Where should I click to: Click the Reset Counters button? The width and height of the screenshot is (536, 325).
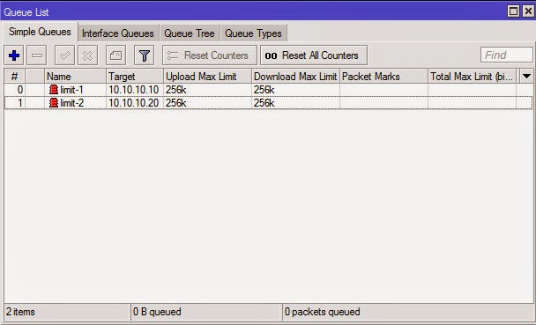coord(210,55)
